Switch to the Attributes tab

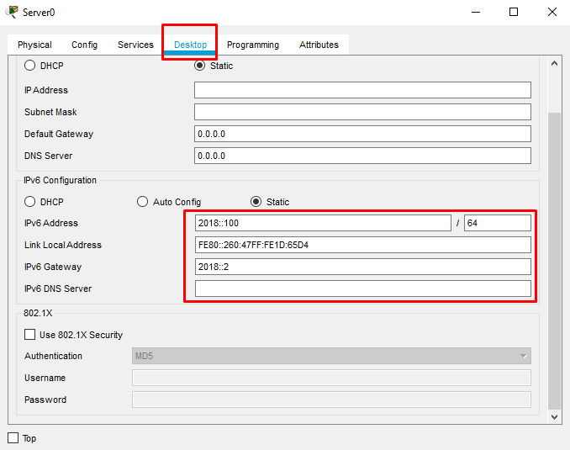(x=319, y=45)
